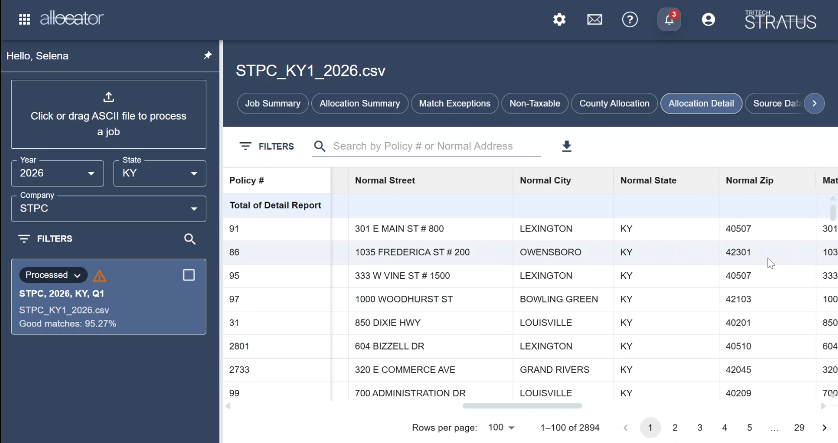The image size is (838, 443).
Task: Open the help question mark icon
Action: [x=630, y=20]
